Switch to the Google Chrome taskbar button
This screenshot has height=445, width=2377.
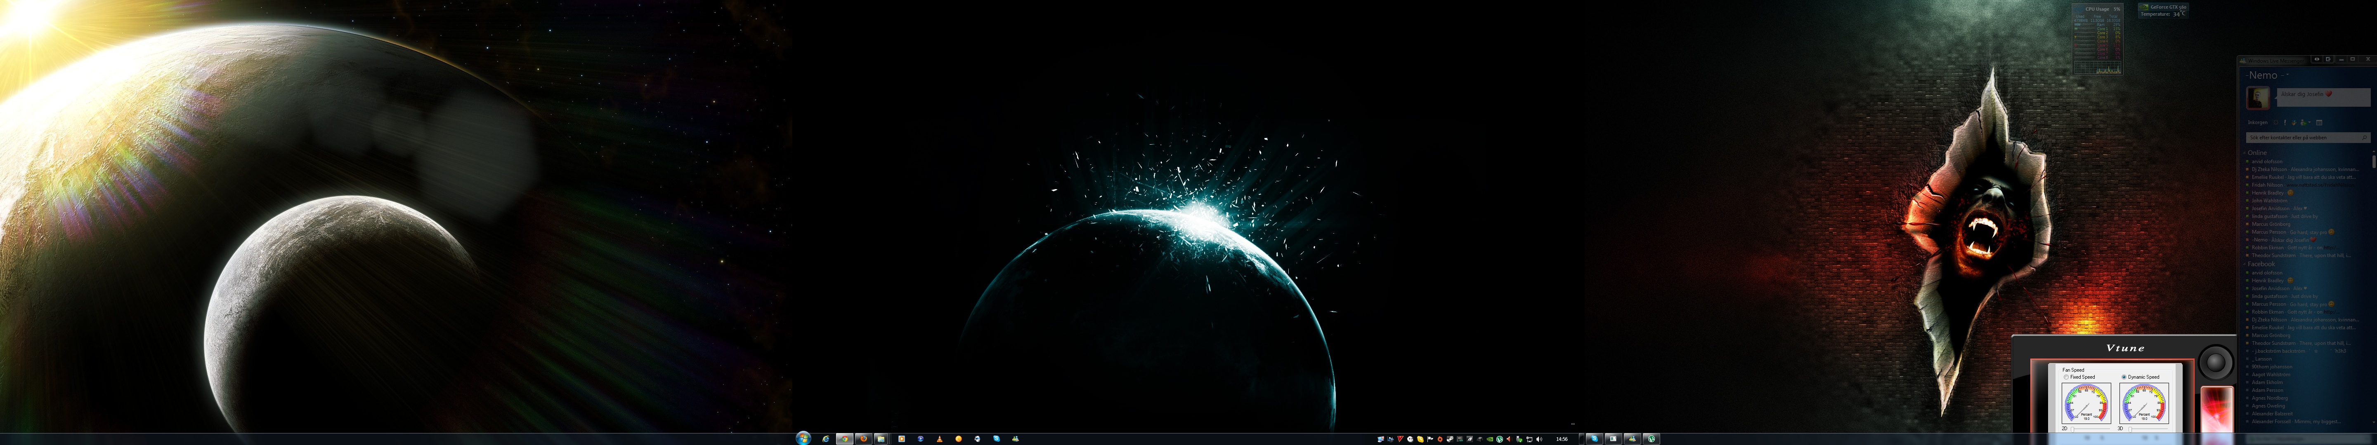point(845,438)
